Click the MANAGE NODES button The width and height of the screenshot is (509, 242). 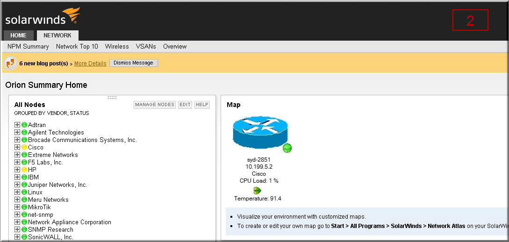point(155,105)
